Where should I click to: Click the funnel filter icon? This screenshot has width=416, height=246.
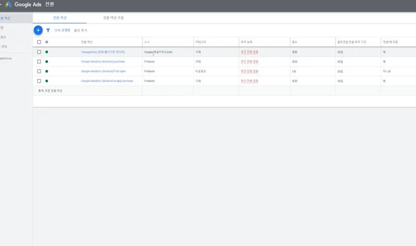48,30
